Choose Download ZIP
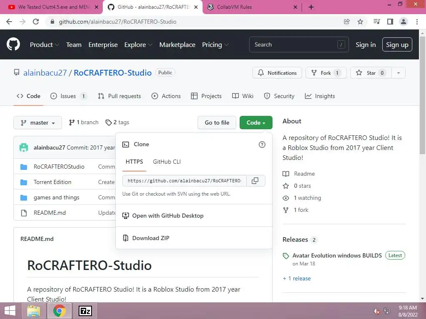The width and height of the screenshot is (426, 319). pos(194,238)
